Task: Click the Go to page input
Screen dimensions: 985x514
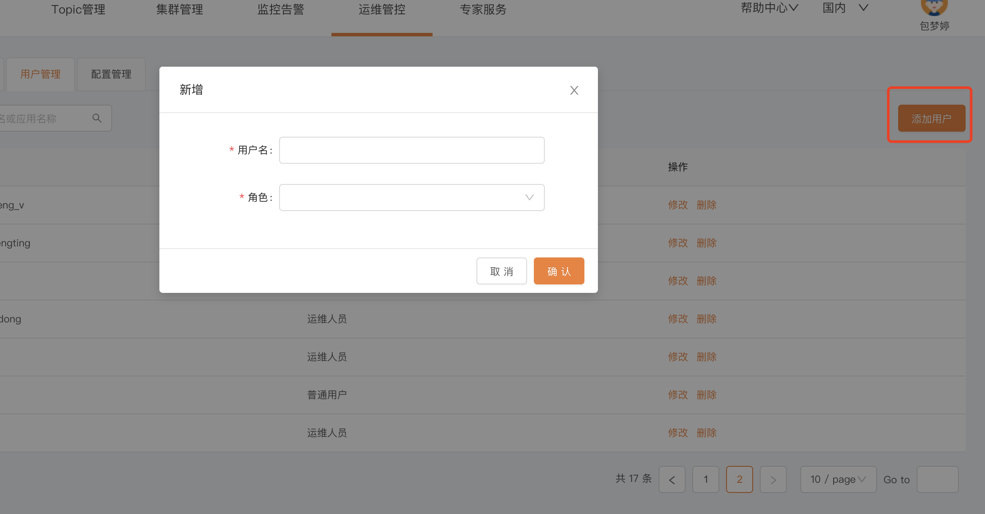Action: pyautogui.click(x=937, y=479)
